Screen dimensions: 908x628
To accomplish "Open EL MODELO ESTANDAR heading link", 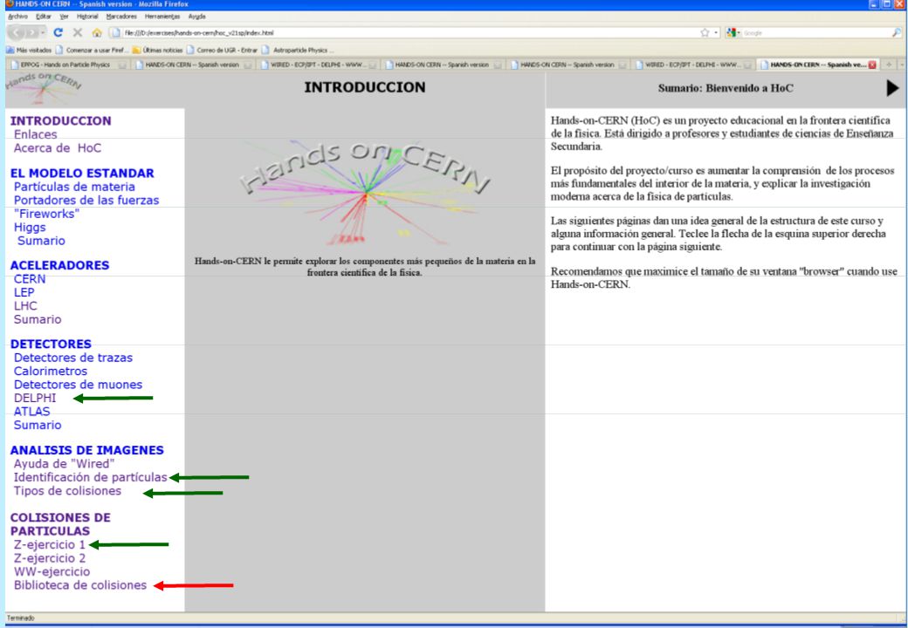I will pos(82,173).
